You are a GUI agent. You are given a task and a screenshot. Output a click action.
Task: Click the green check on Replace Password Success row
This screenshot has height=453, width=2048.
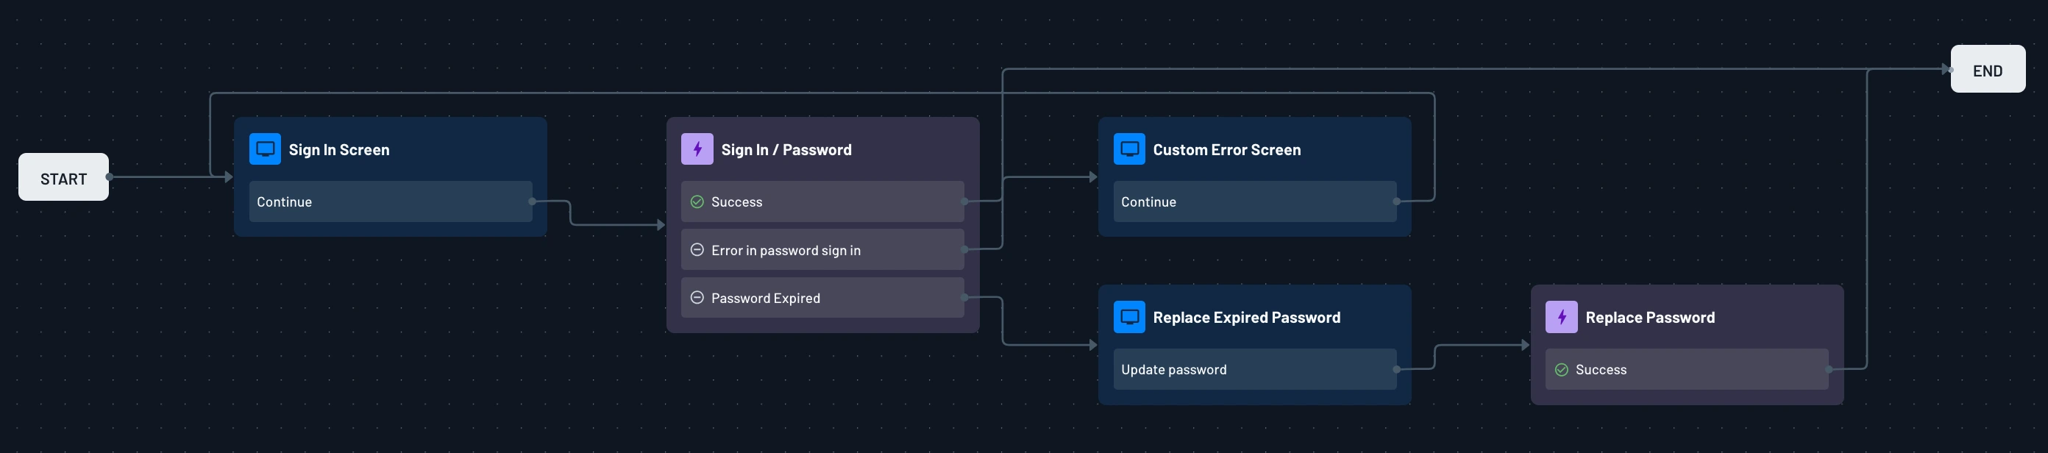click(1562, 368)
